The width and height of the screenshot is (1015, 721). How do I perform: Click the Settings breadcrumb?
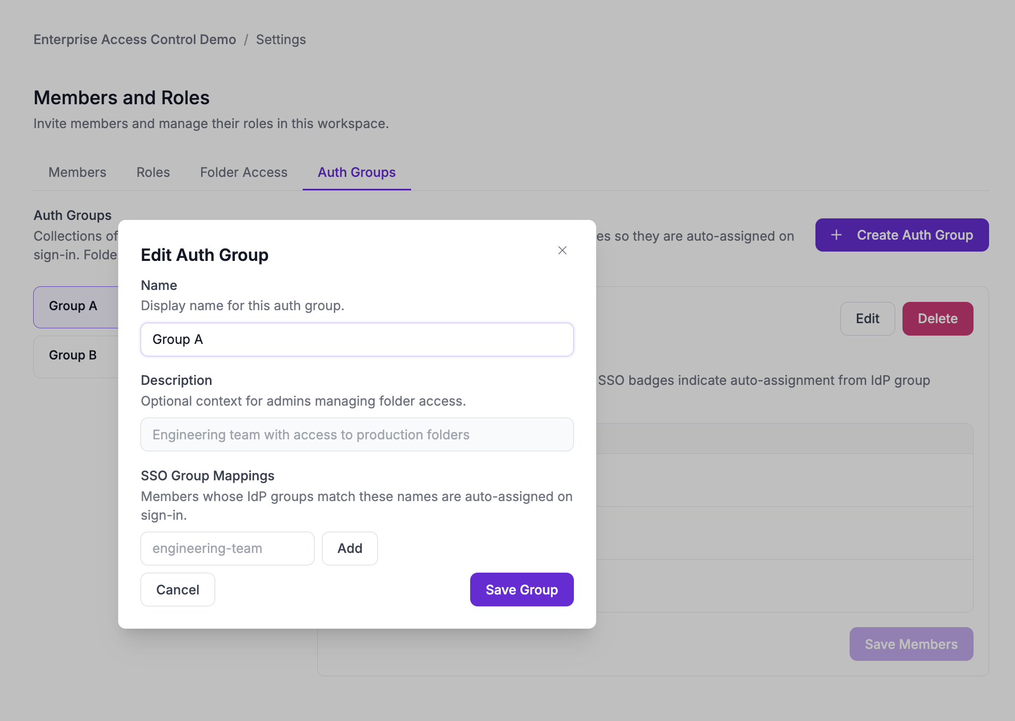[281, 39]
